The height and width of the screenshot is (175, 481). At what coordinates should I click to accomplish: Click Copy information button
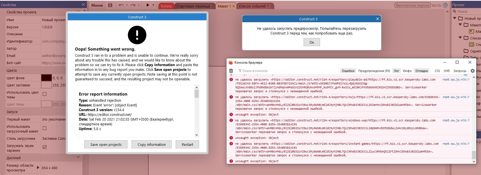click(152, 144)
